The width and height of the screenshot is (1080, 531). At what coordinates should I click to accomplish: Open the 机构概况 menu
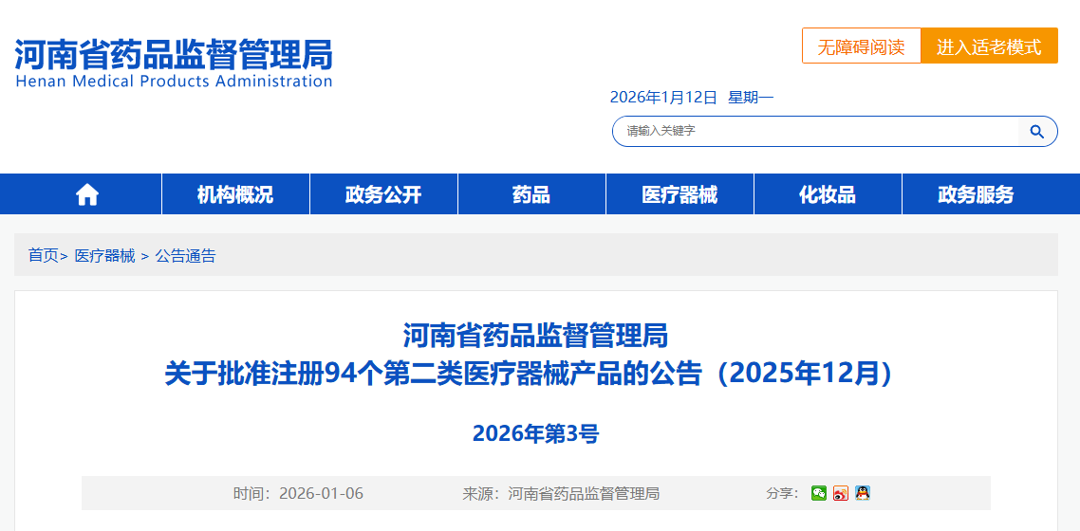[x=235, y=194]
